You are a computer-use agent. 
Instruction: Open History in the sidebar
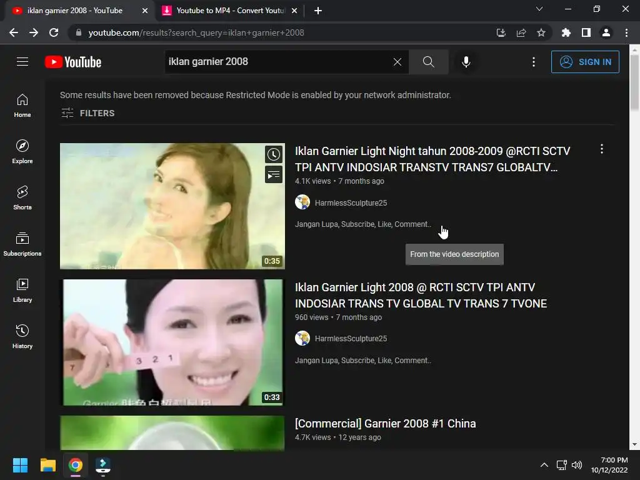(x=22, y=336)
